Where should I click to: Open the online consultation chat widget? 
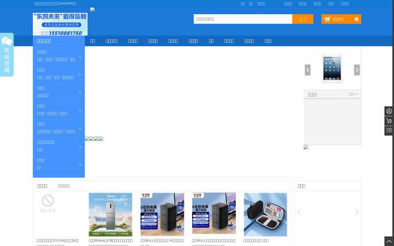pos(7,55)
